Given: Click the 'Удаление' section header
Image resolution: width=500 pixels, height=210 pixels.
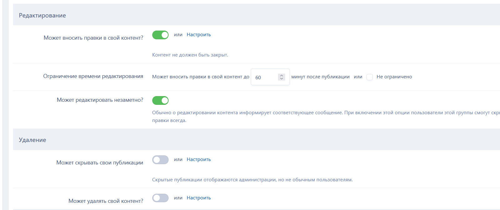Looking at the screenshot, I should pos(33,140).
